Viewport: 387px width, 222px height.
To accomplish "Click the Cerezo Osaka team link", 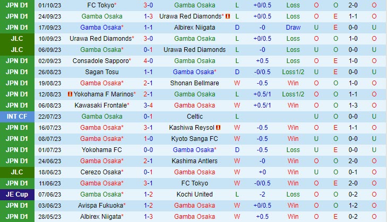I will (100, 172).
